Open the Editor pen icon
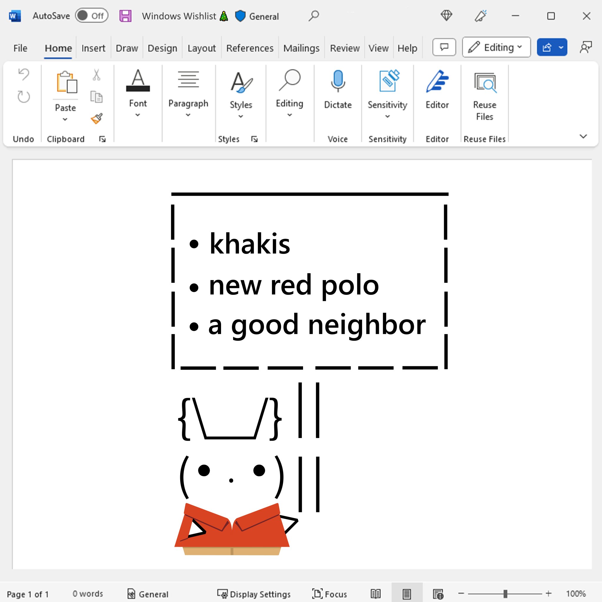 [x=437, y=82]
